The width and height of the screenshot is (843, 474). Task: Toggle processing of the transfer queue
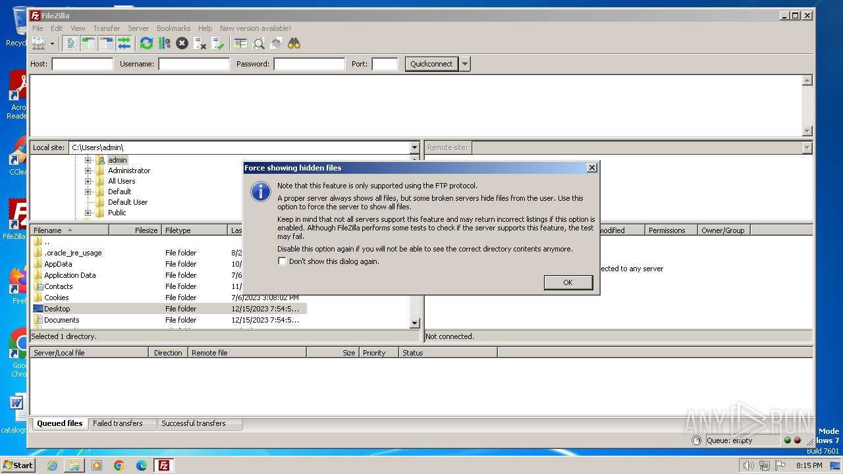(x=164, y=43)
